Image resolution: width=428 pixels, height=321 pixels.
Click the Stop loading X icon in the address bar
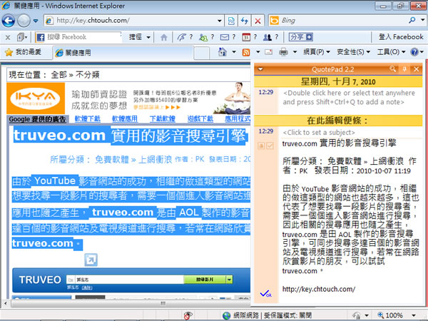[x=257, y=20]
